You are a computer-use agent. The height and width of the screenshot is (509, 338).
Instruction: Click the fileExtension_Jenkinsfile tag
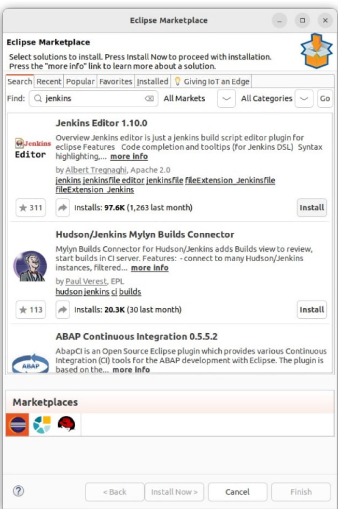tap(230, 180)
